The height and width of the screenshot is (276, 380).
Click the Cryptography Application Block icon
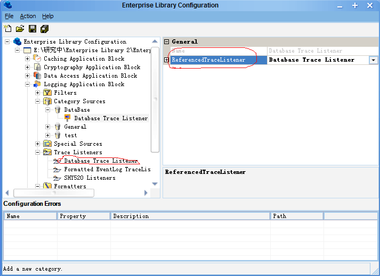click(x=37, y=67)
